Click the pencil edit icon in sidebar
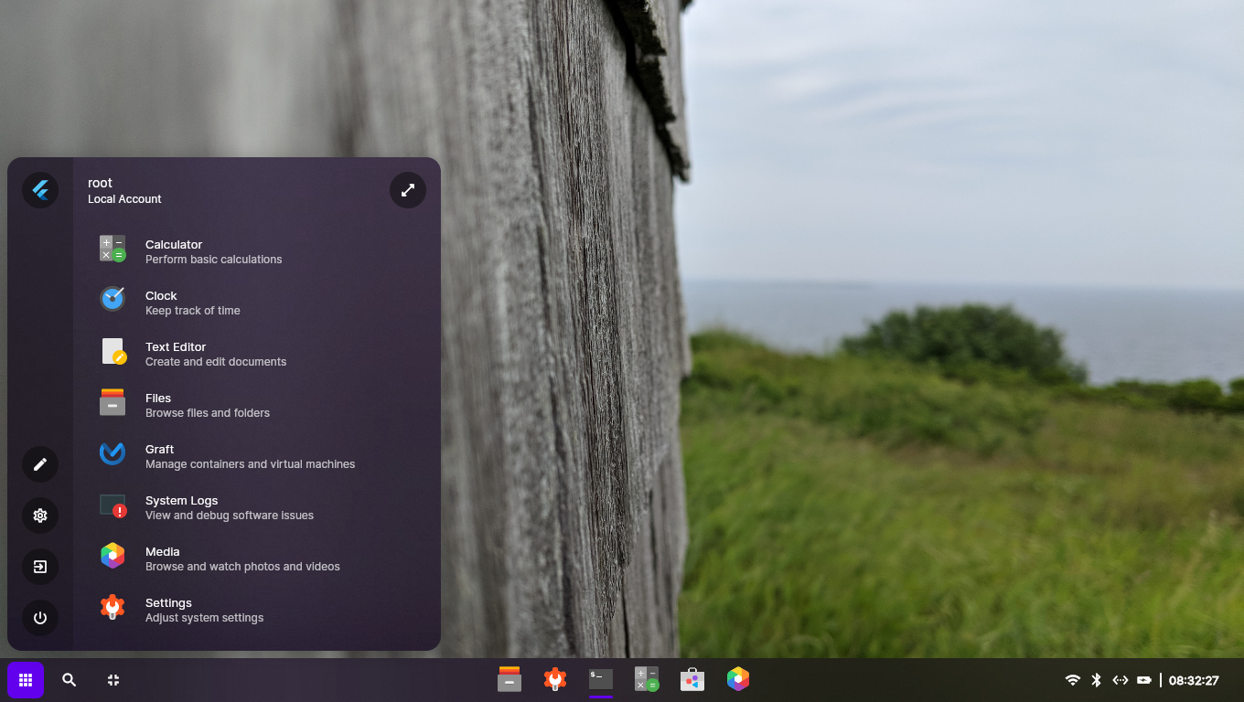1244x702 pixels. point(40,464)
